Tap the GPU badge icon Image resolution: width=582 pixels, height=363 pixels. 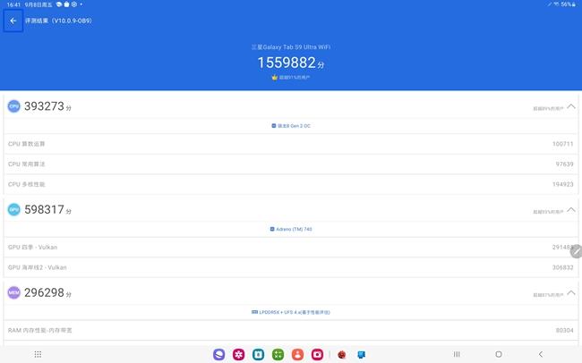pos(13,209)
